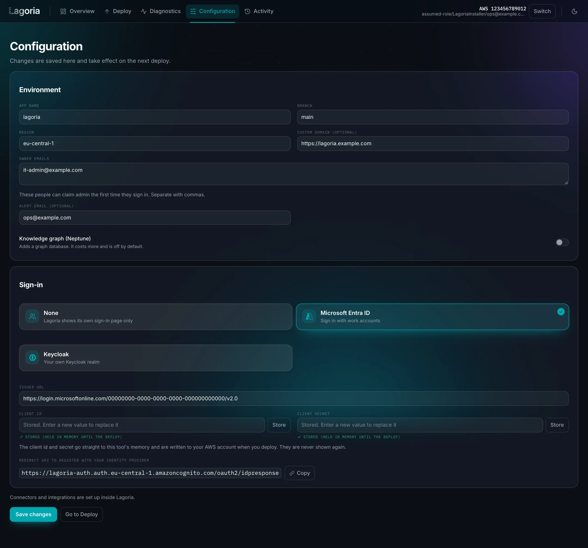
Task: Click the Lagoria logo
Action: click(x=24, y=11)
